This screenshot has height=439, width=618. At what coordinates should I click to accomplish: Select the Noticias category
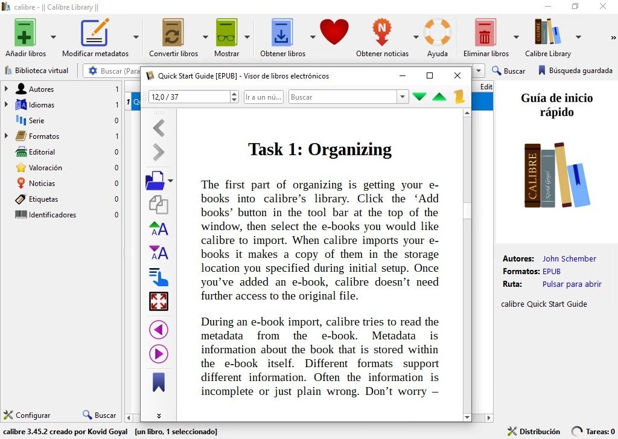61,184
